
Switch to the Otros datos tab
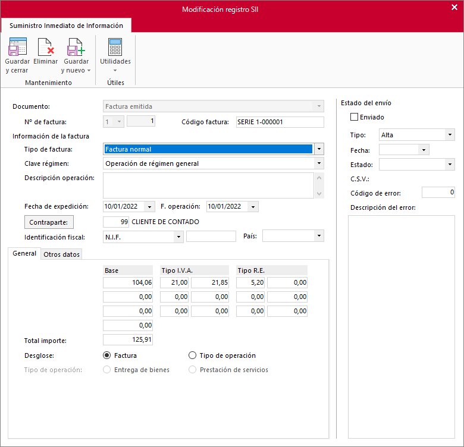click(x=61, y=254)
